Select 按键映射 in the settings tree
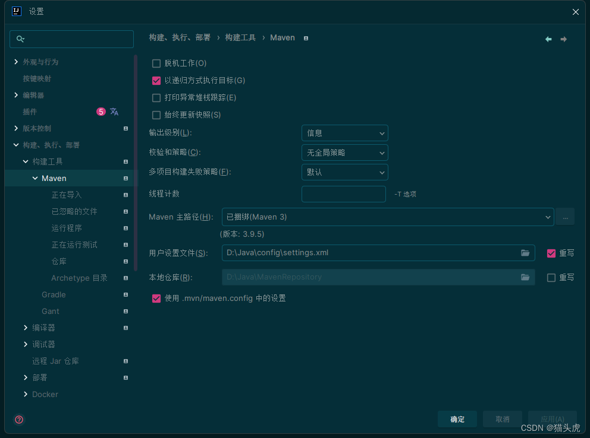The width and height of the screenshot is (590, 438). (37, 78)
